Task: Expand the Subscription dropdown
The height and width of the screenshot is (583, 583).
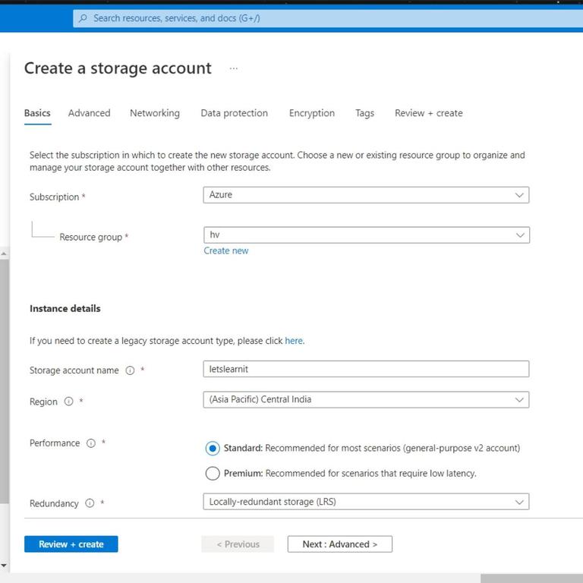Action: pos(366,195)
